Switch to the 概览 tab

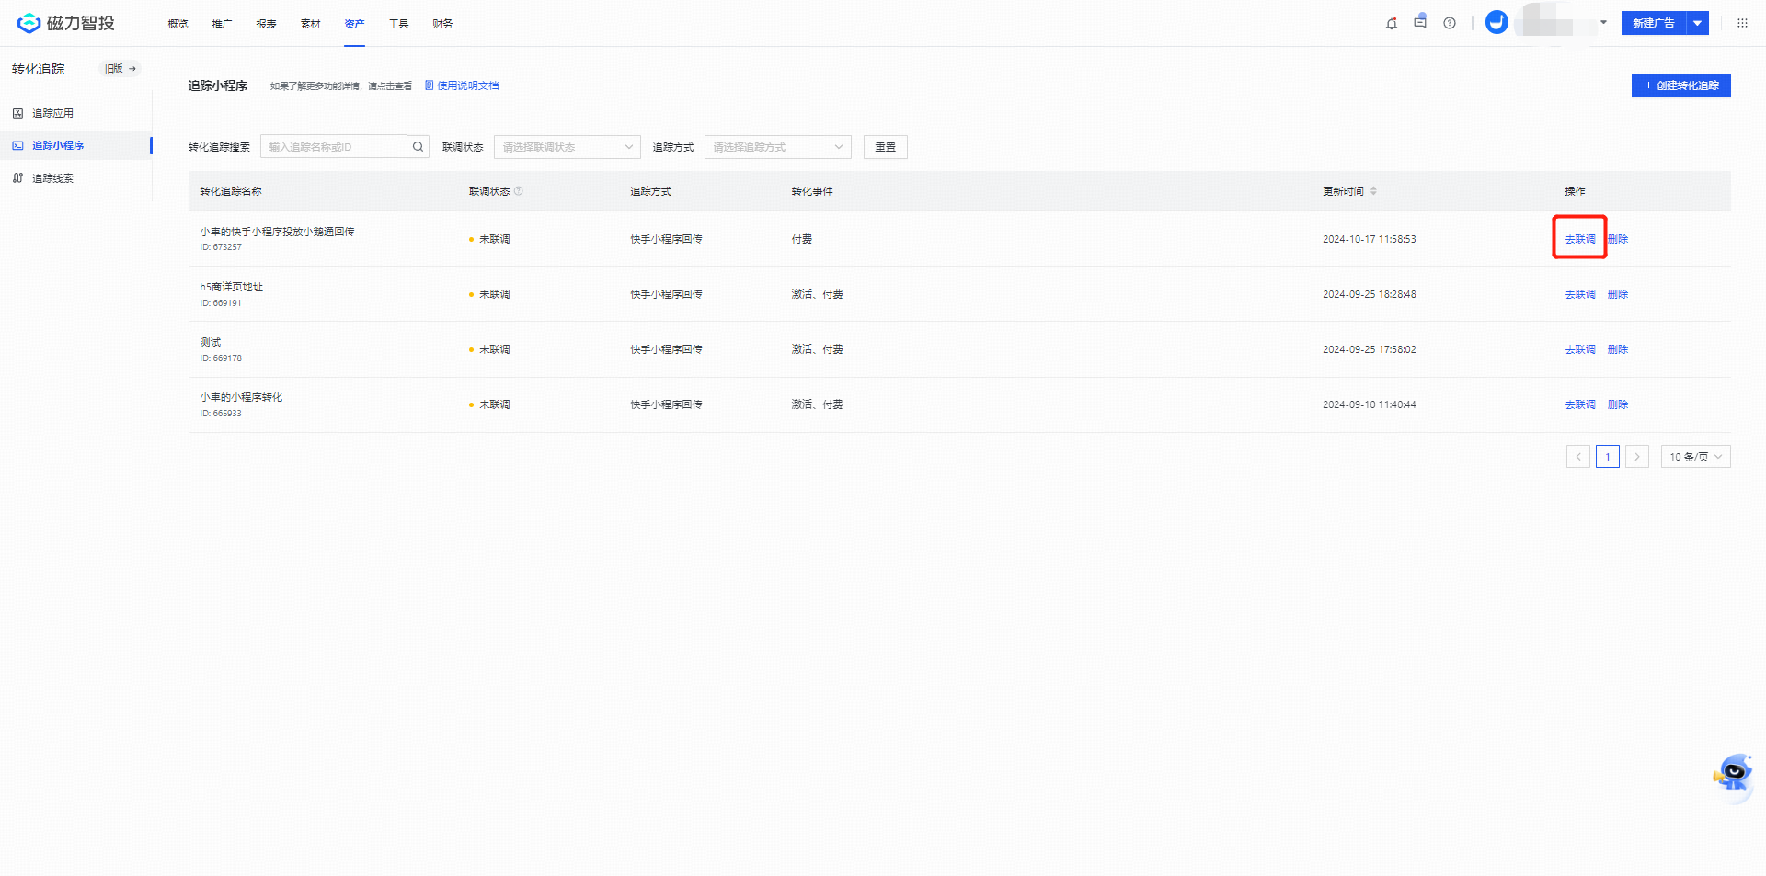click(178, 24)
